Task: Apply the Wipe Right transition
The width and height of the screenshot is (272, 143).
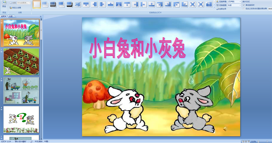Action: [102, 4]
